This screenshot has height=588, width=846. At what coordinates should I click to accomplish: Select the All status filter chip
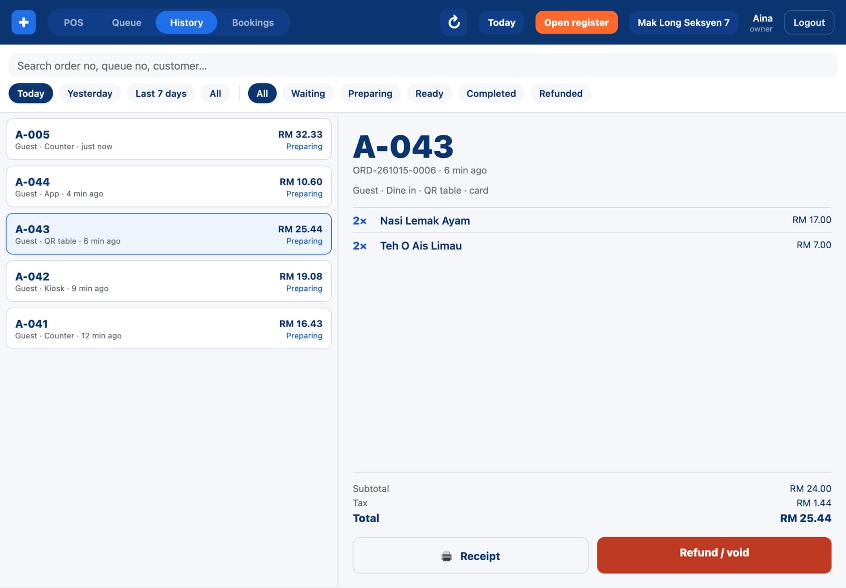point(262,93)
